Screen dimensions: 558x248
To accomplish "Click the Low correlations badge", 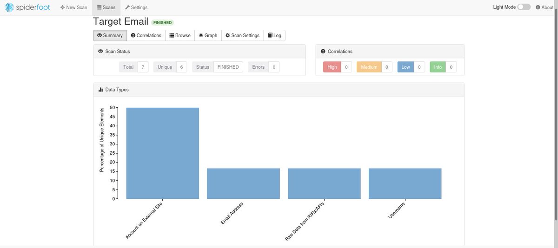I will 405,67.
